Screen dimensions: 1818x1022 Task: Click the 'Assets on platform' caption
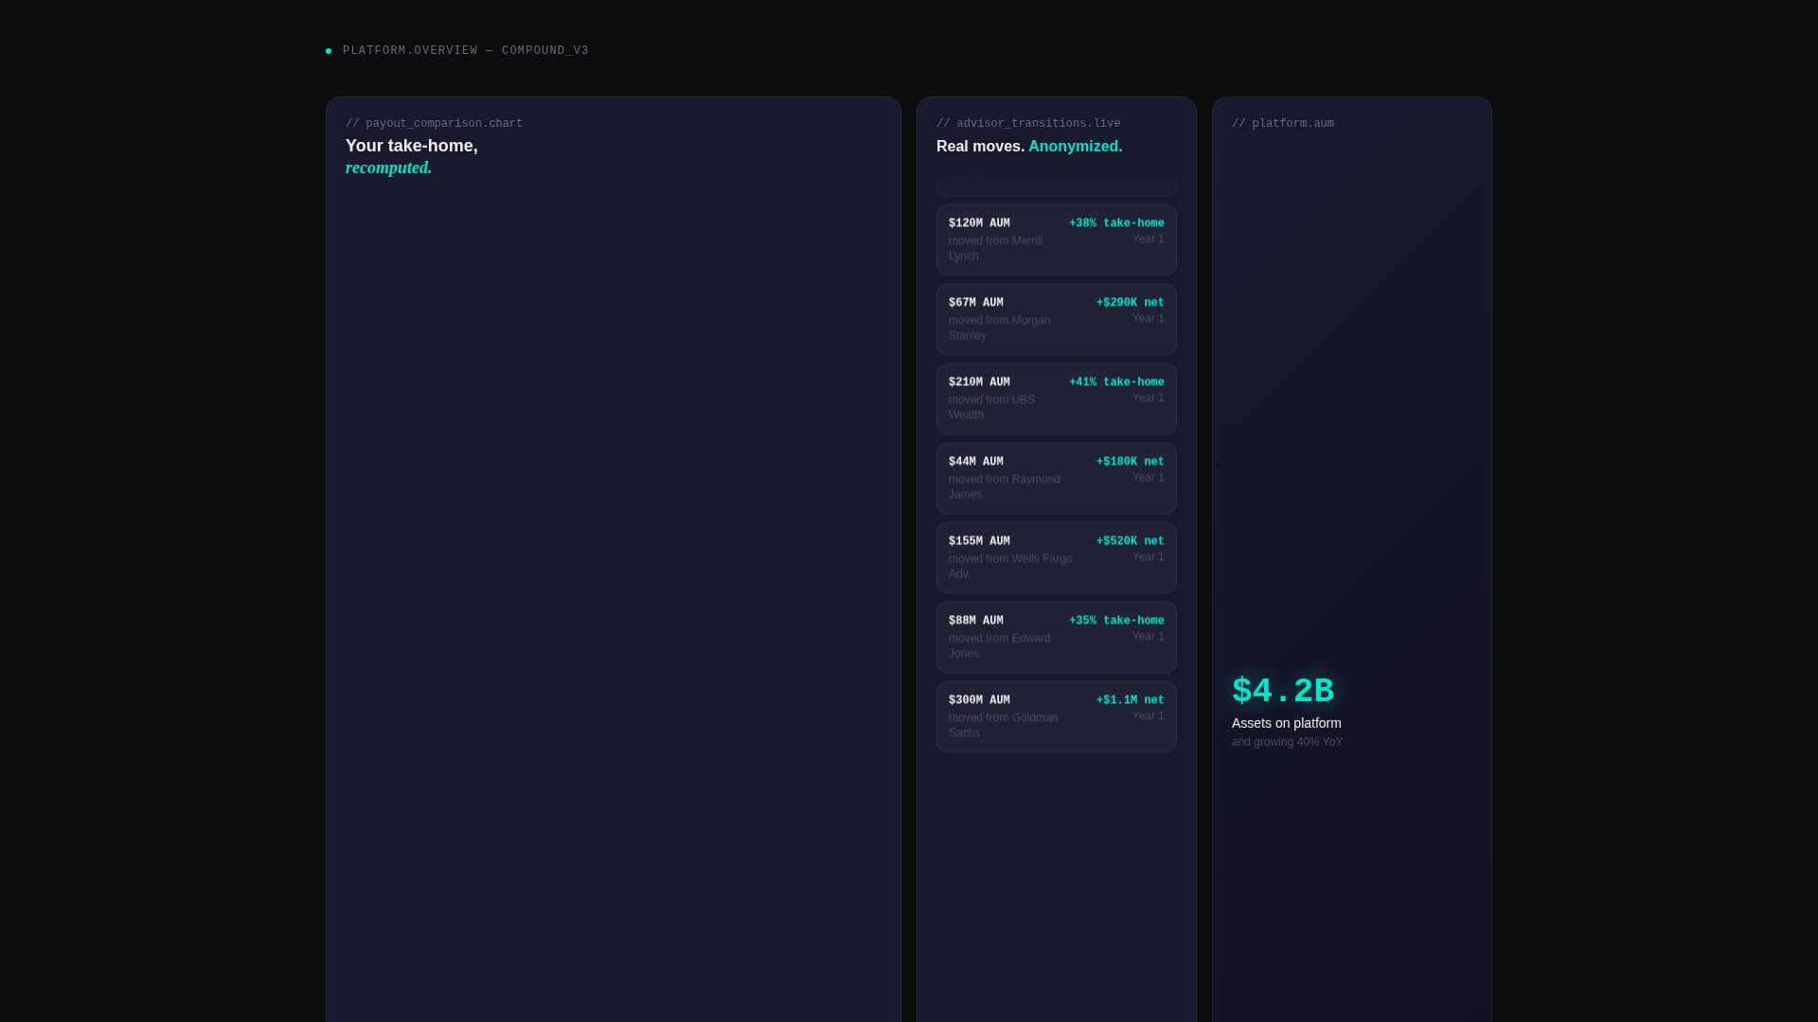[1287, 723]
